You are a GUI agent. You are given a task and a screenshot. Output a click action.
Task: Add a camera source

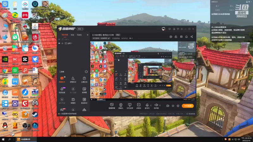coord(121,106)
